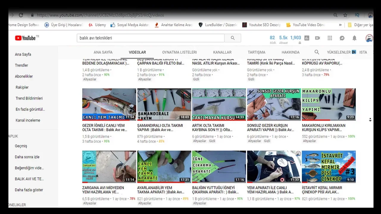Open TAKILMAYAN KURŞUN video thumbnail
Image resolution: width=381 pixels, height=214 pixels.
click(219, 104)
